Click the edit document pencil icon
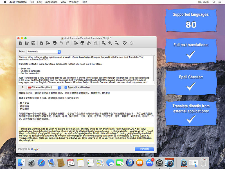This screenshot has width=225, height=169. click(x=27, y=43)
